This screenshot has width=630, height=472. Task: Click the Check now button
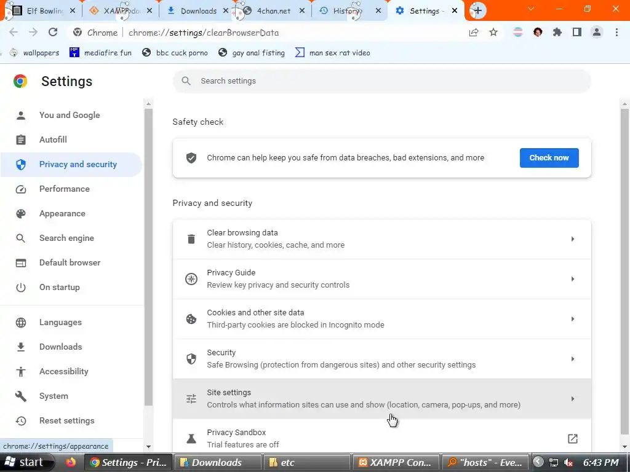(x=549, y=158)
